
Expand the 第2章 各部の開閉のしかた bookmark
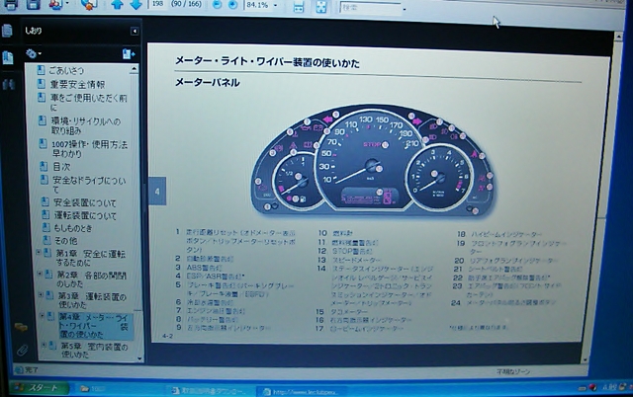click(40, 274)
